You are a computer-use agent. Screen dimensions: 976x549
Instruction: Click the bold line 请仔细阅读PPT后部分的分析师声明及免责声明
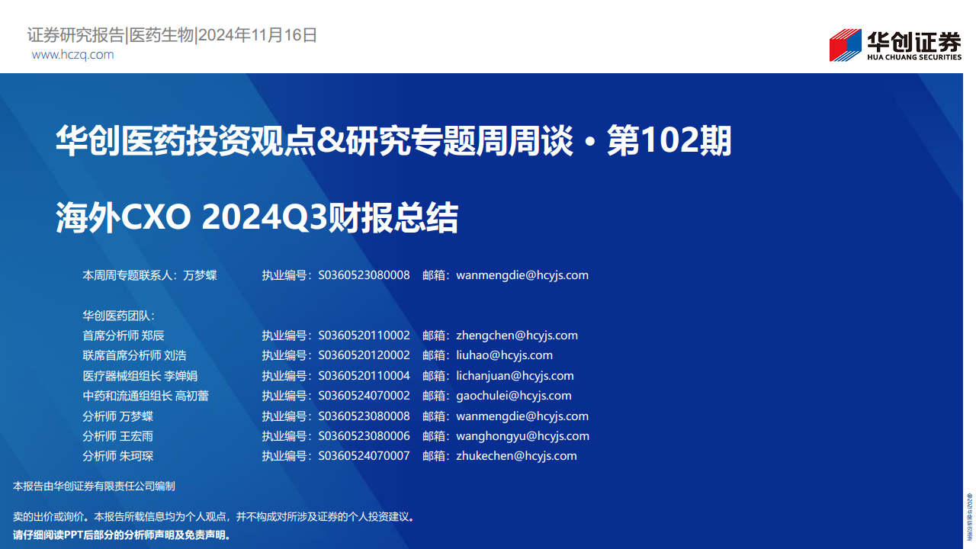[122, 535]
